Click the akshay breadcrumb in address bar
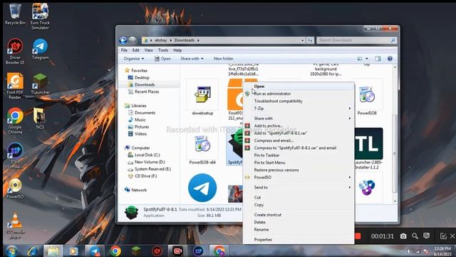Screen dimensions: 456x257 (x=160, y=40)
